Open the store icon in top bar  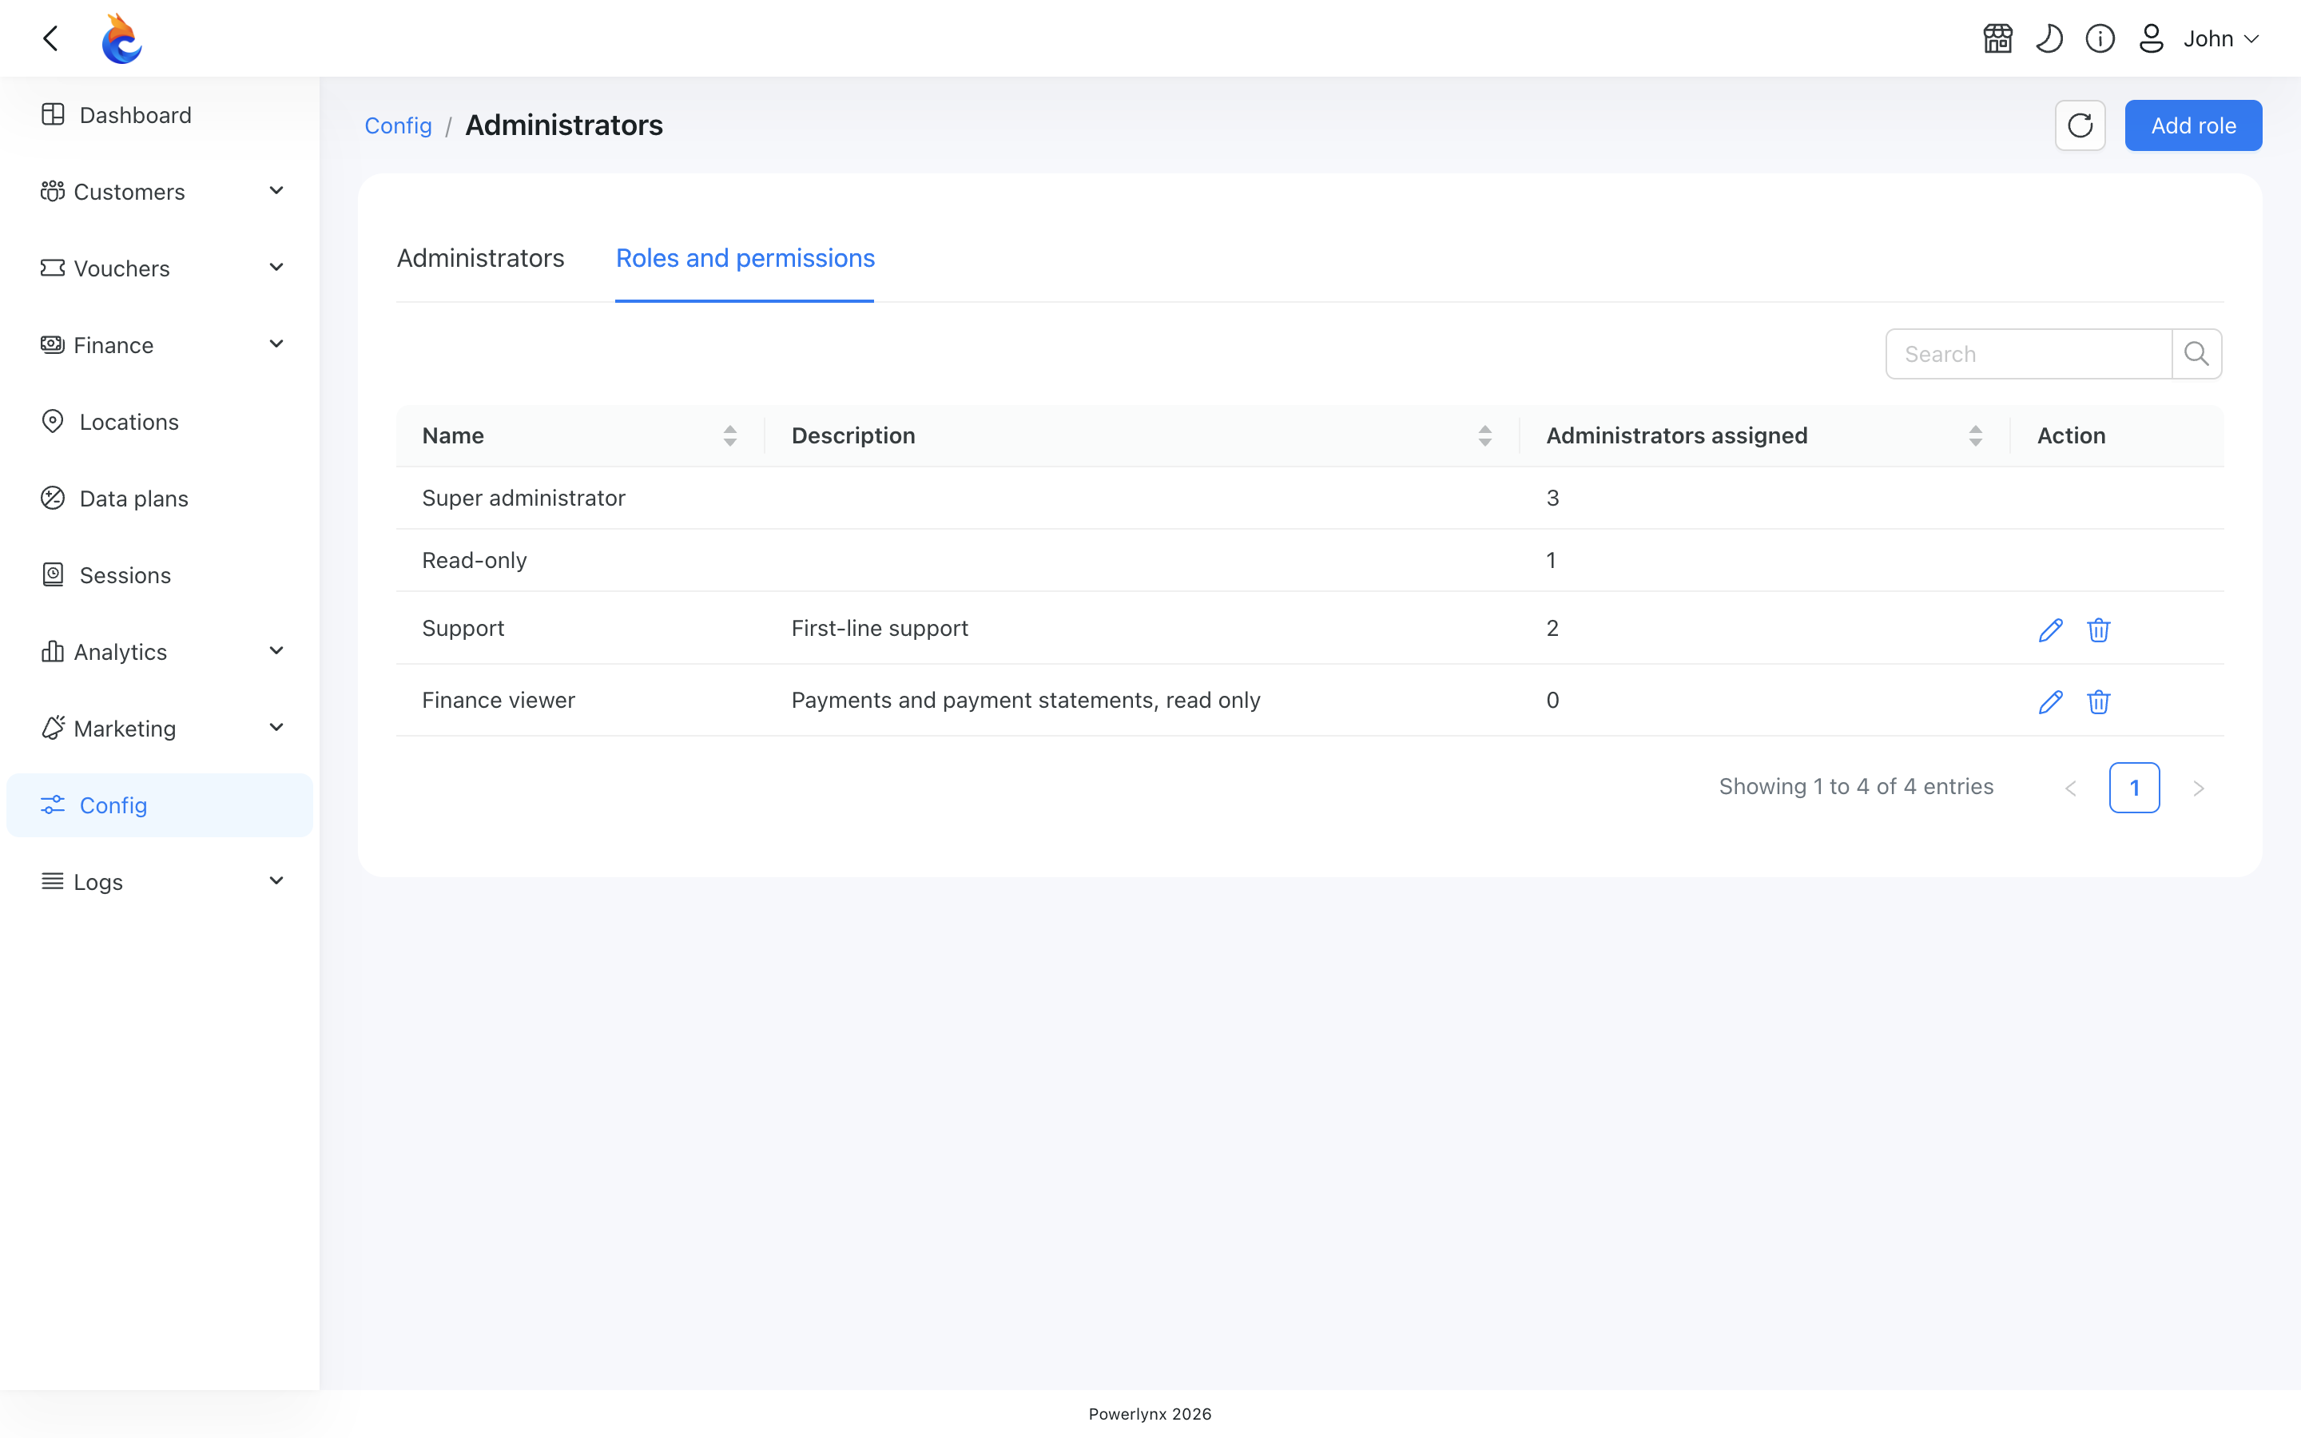pyautogui.click(x=1997, y=39)
